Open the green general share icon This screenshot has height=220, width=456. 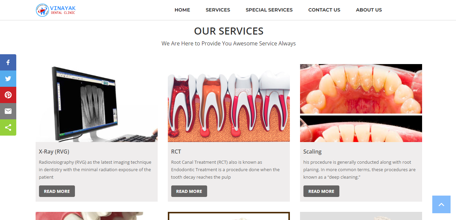point(8,127)
